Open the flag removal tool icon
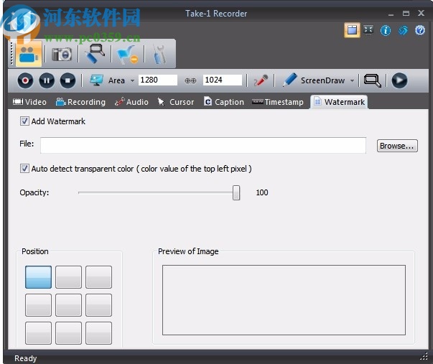This screenshot has height=364, width=433. [127, 54]
